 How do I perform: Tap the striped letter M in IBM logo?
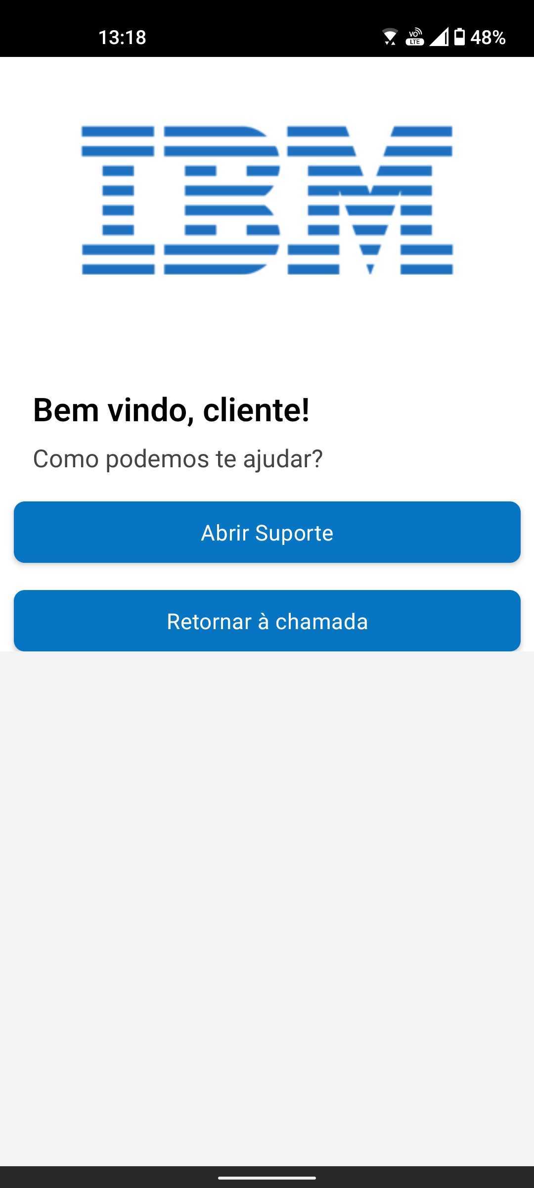tap(370, 200)
